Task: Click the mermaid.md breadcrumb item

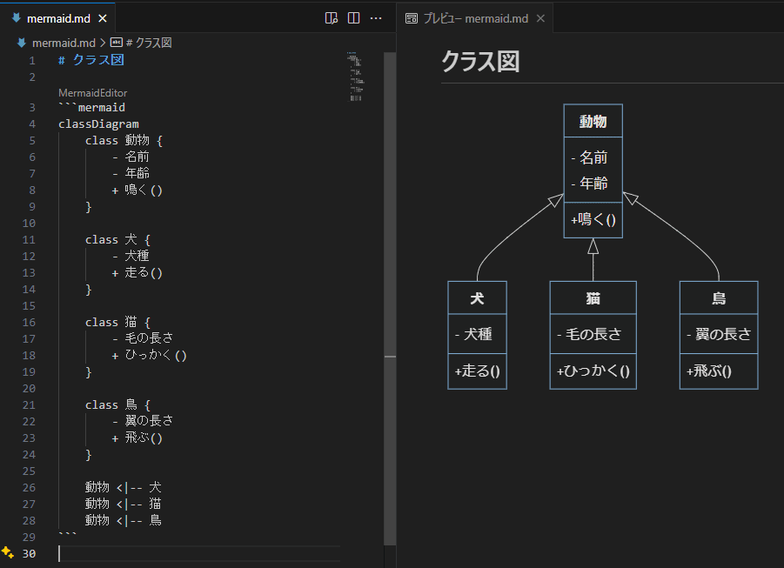Action: pos(64,43)
